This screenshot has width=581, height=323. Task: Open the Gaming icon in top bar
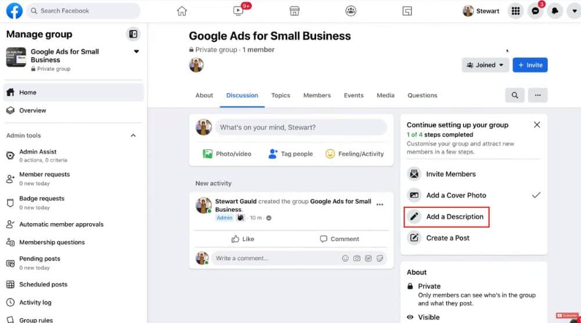407,11
